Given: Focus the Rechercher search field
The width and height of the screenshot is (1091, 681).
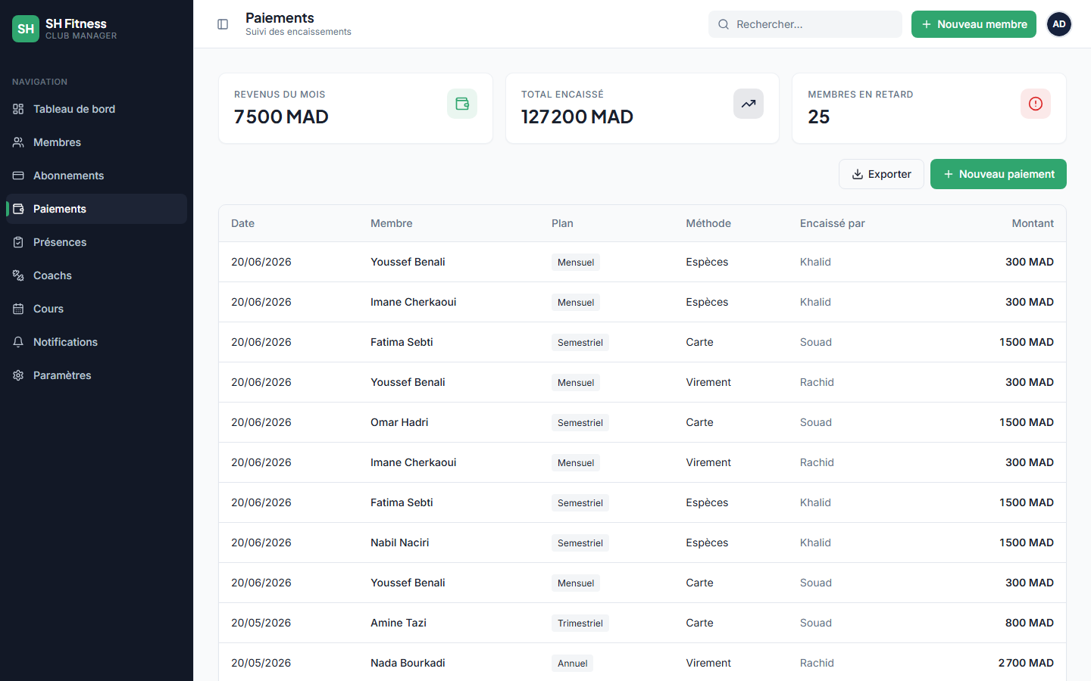Looking at the screenshot, I should [805, 24].
